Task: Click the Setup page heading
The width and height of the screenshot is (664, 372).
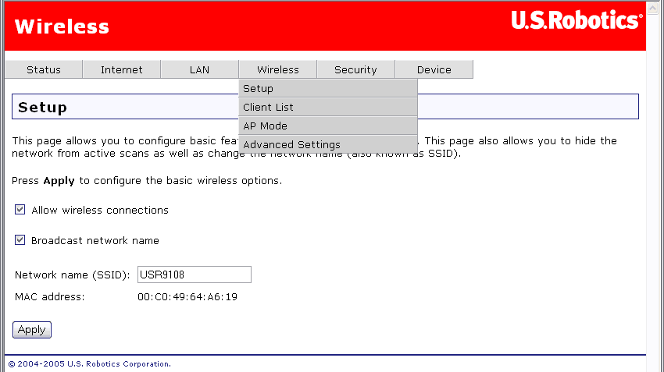Action: click(x=42, y=107)
